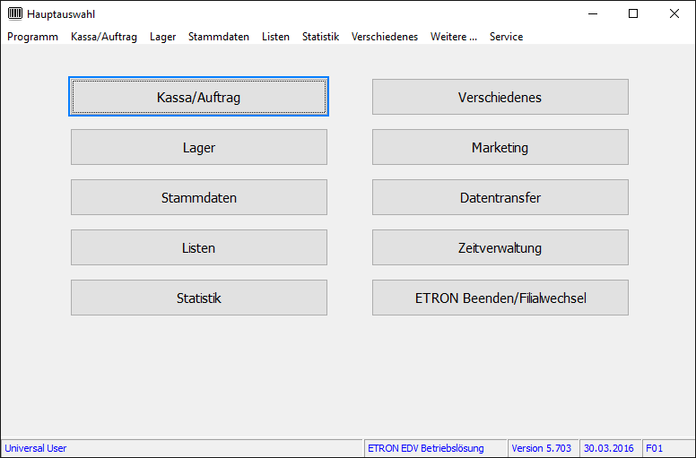This screenshot has height=458, width=696.
Task: Launch the Marketing module
Action: (x=500, y=147)
